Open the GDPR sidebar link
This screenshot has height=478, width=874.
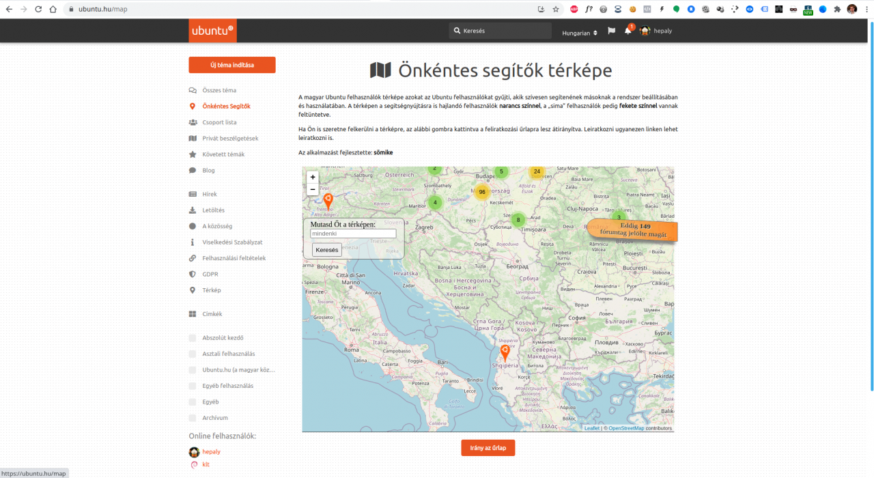point(210,274)
